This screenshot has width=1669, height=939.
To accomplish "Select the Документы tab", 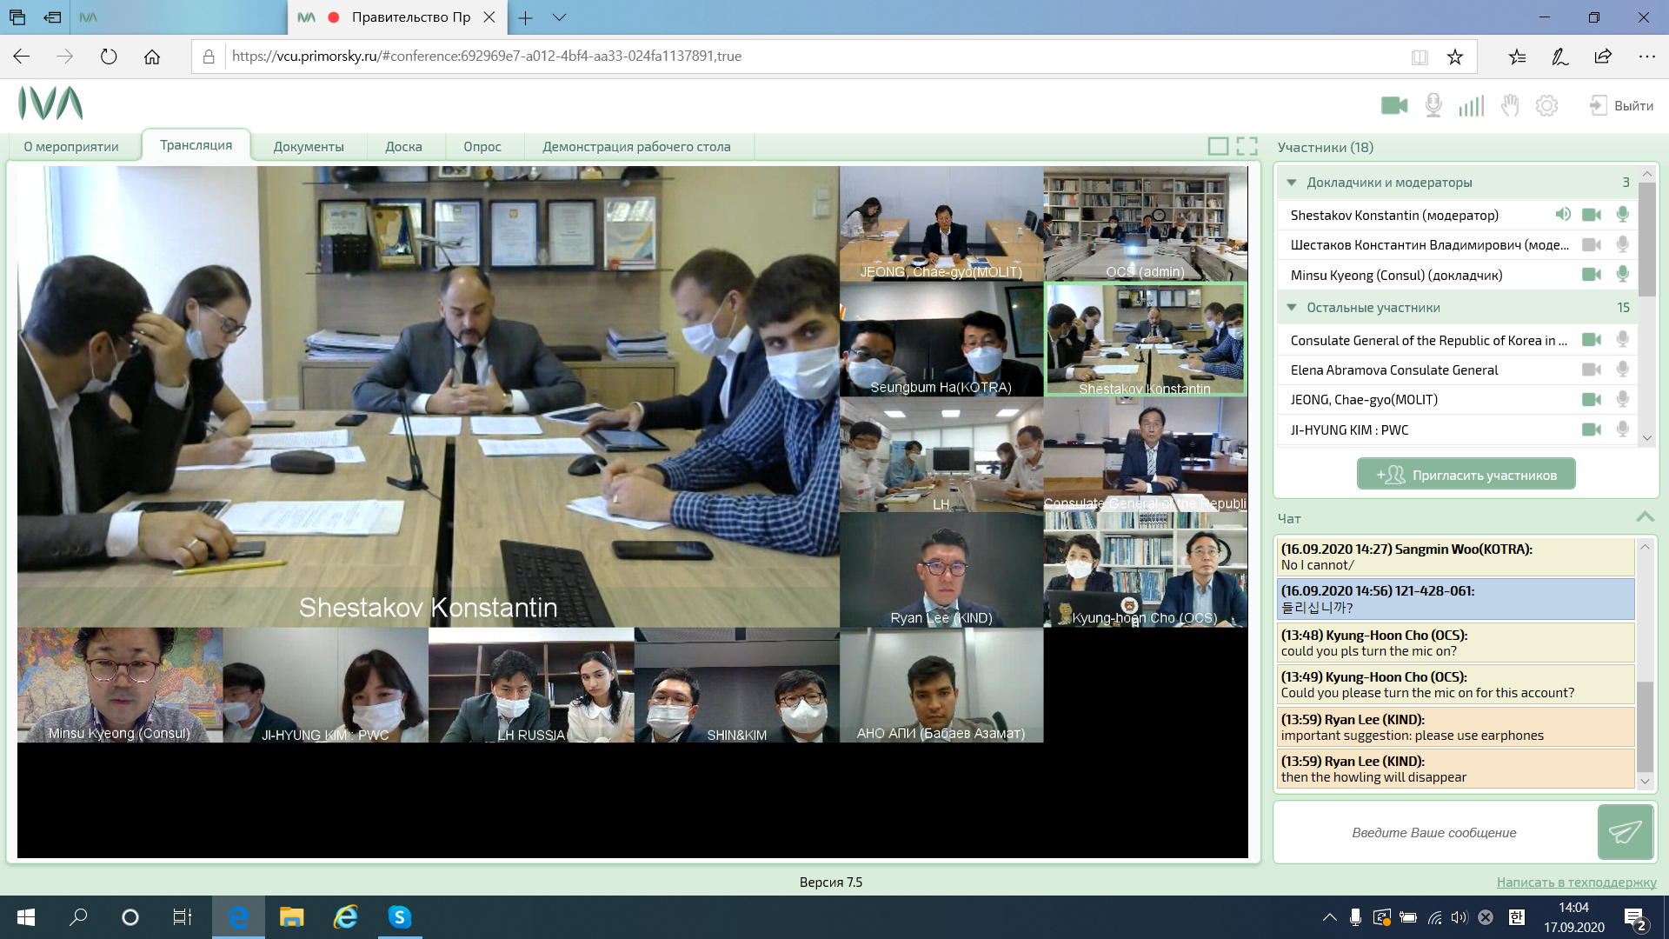I will 309,145.
